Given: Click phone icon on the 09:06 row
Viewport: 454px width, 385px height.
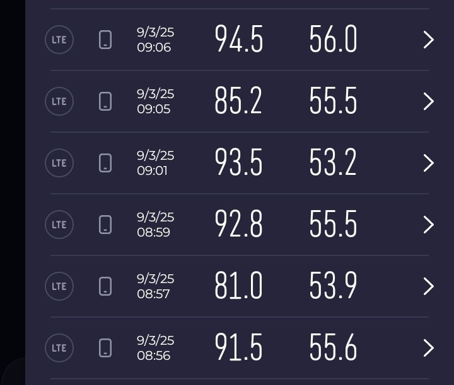Looking at the screenshot, I should (x=105, y=40).
